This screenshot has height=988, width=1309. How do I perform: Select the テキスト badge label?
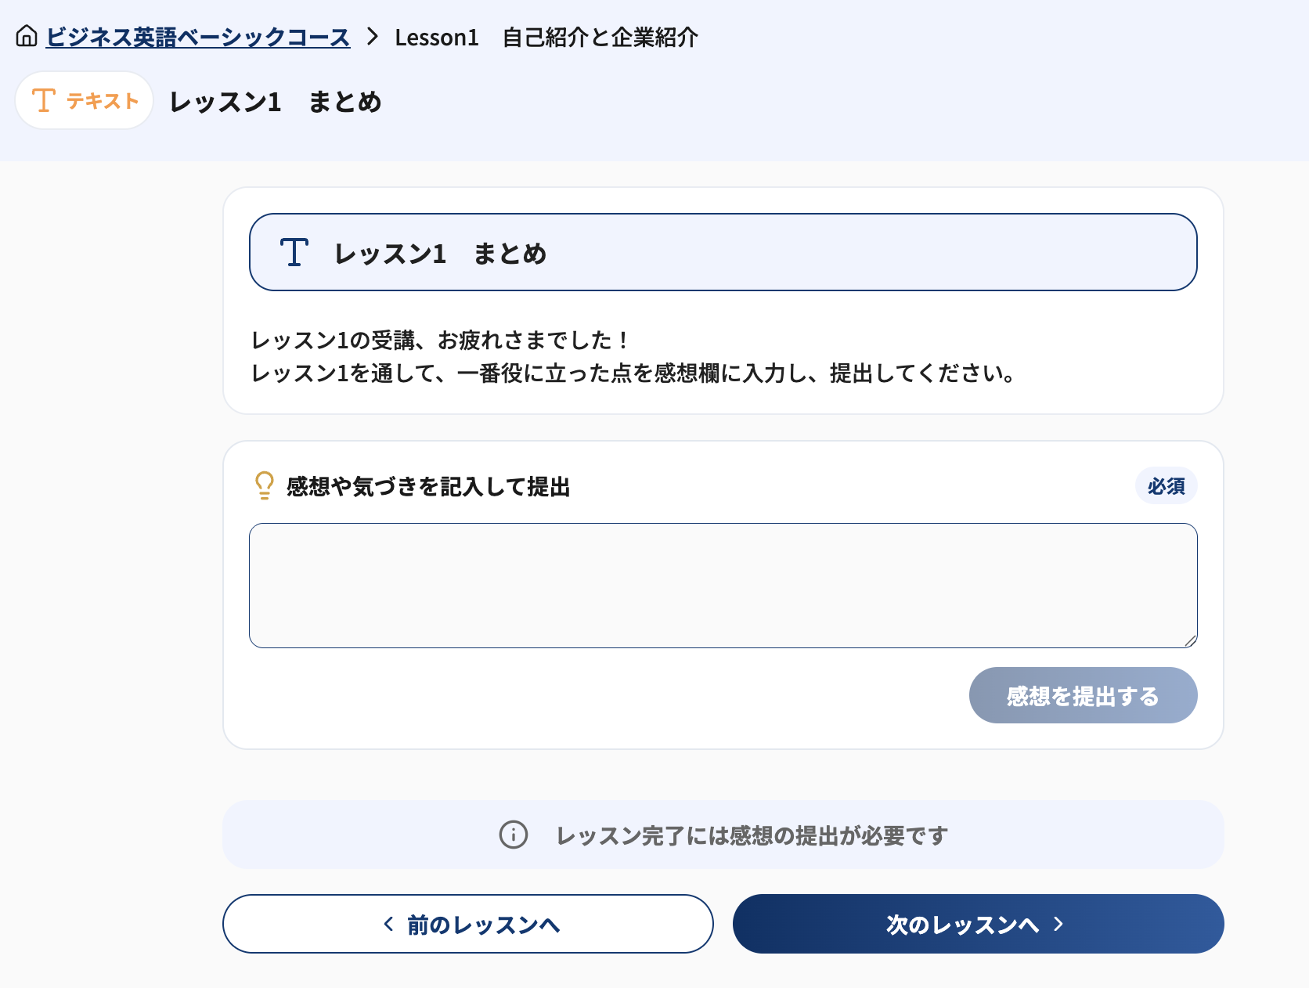[103, 101]
